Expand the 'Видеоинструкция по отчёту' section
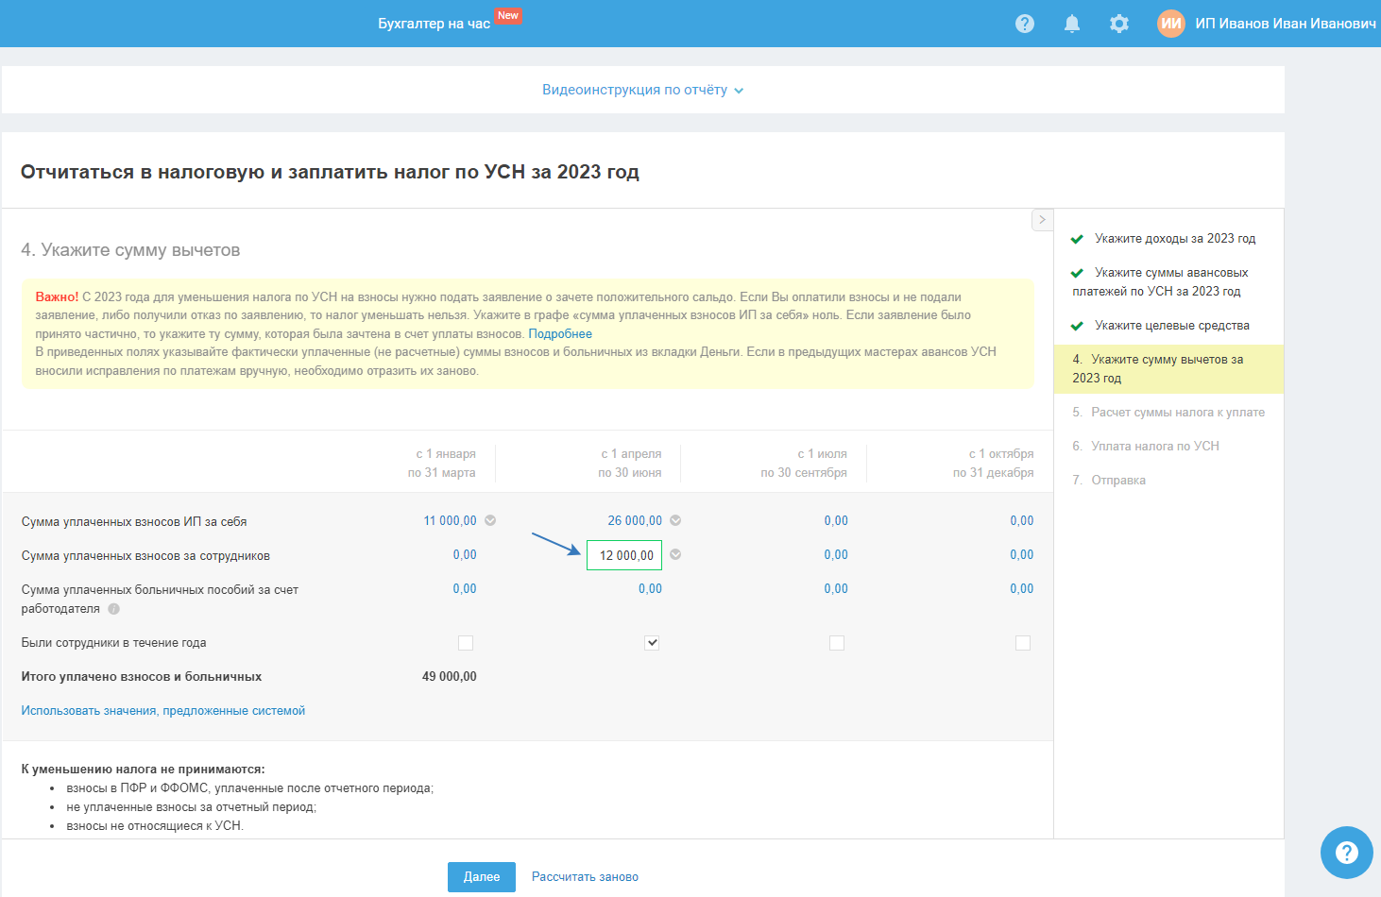This screenshot has height=897, width=1381. (x=642, y=90)
